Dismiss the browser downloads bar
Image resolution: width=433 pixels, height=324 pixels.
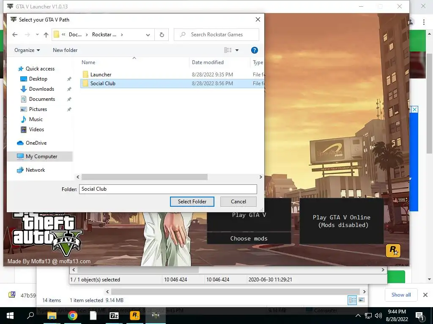coord(425,295)
